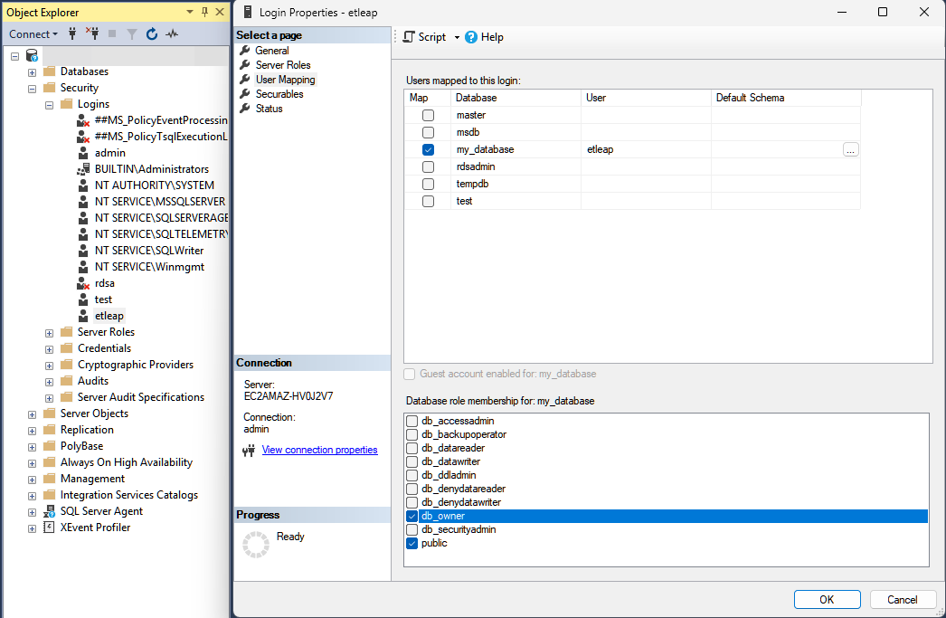Click Connect Object Explorer plug icon
Image resolution: width=946 pixels, height=618 pixels.
[x=72, y=34]
